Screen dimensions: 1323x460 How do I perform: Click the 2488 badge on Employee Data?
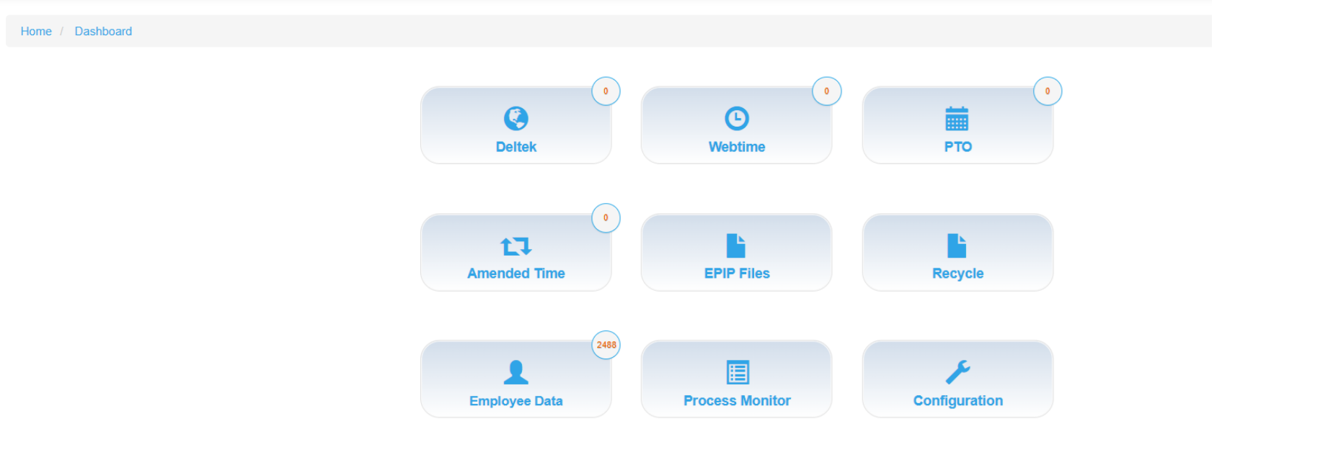[x=606, y=345]
